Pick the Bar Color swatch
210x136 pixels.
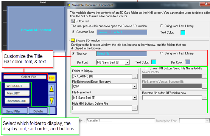(x=188, y=62)
